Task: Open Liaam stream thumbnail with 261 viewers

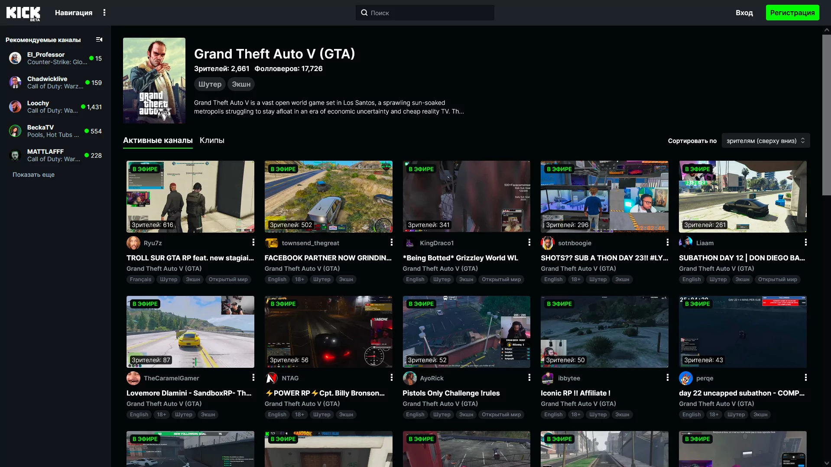Action: (x=743, y=197)
